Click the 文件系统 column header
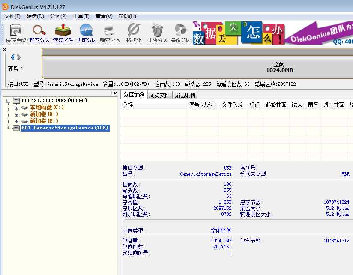This screenshot has height=275, width=353. point(232,105)
